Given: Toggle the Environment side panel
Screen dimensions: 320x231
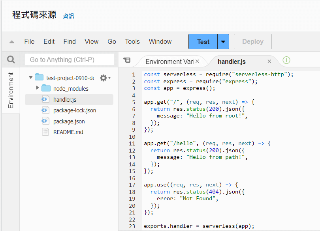Looking at the screenshot, I should [11, 90].
